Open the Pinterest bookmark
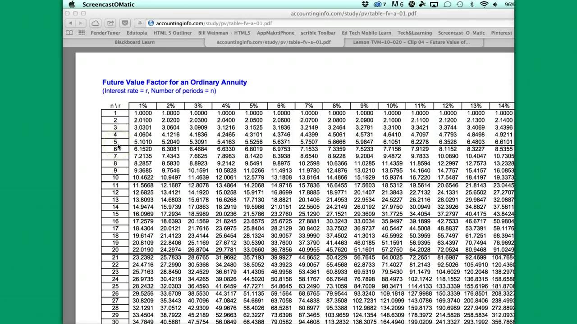 tap(502, 33)
